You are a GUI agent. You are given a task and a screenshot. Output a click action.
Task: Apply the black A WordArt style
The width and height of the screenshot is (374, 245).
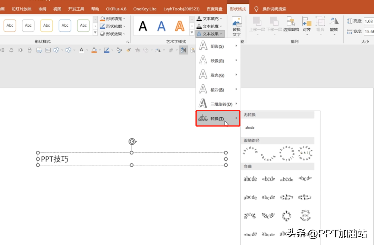coord(143,26)
